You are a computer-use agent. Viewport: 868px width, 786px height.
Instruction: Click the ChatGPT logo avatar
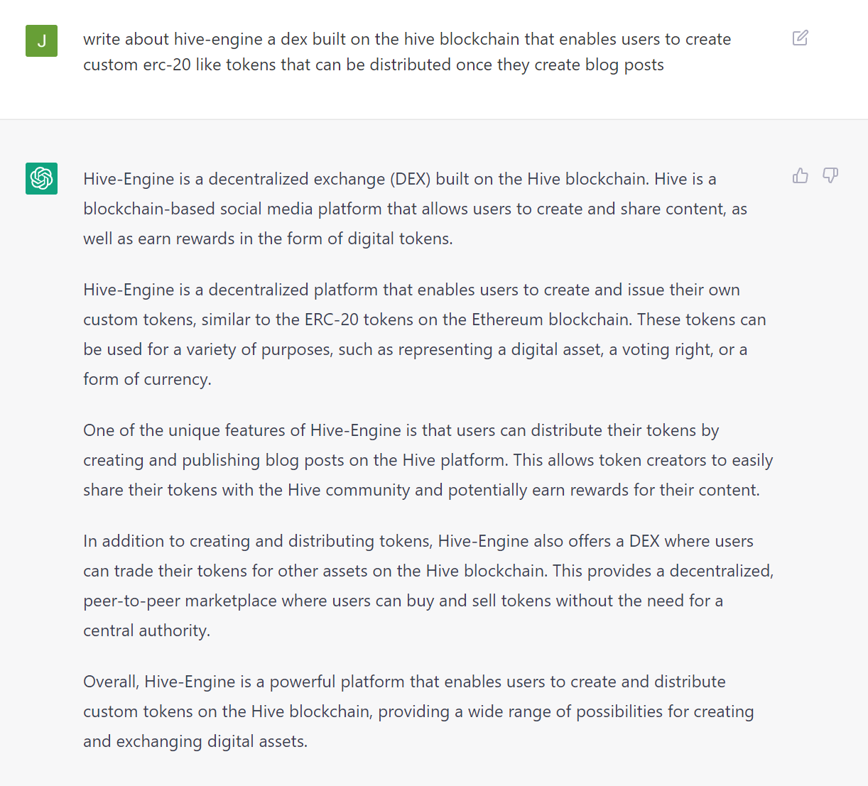point(41,178)
